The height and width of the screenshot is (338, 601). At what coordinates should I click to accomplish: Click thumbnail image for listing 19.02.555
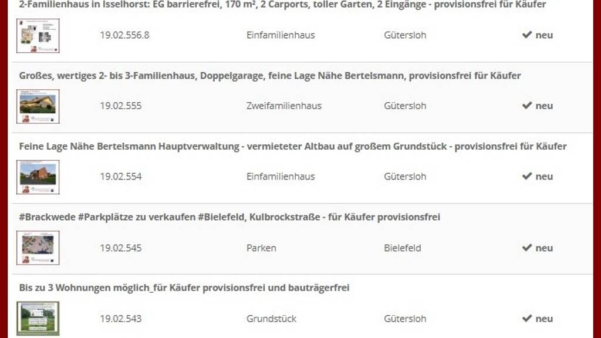38,106
